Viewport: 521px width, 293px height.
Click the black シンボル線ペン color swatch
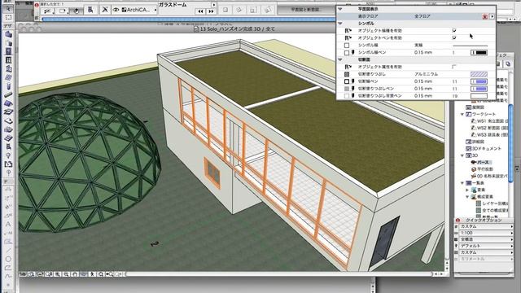[x=479, y=52]
